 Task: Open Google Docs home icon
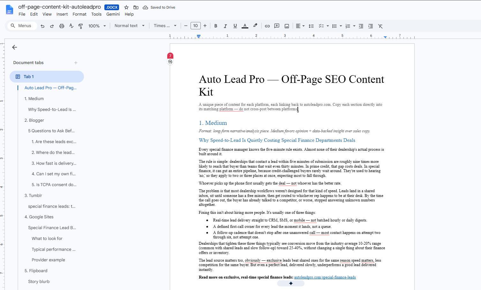coord(10,10)
